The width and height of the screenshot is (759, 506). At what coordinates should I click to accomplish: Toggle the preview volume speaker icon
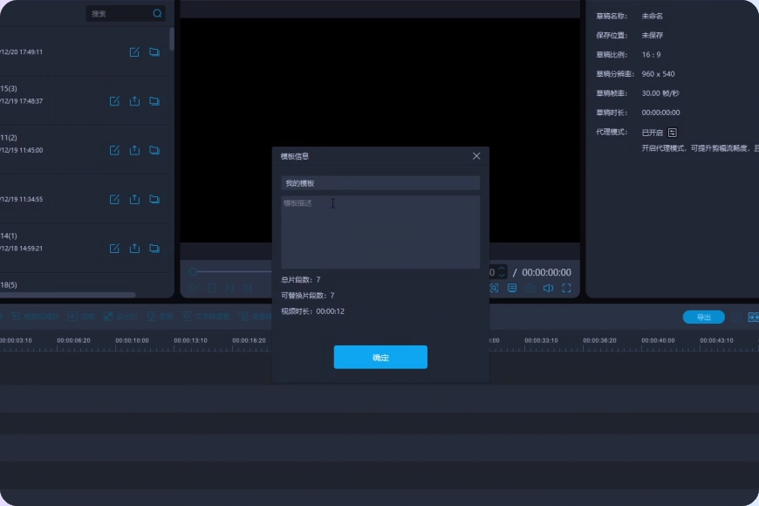click(x=549, y=288)
